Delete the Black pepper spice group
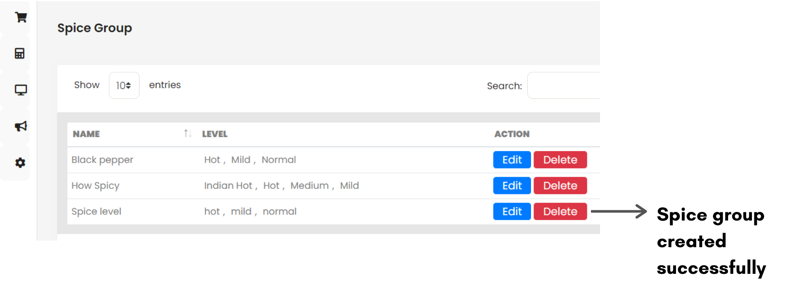 (560, 160)
